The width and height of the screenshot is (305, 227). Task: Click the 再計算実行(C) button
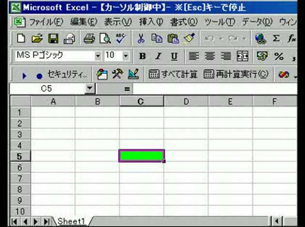coord(236,74)
